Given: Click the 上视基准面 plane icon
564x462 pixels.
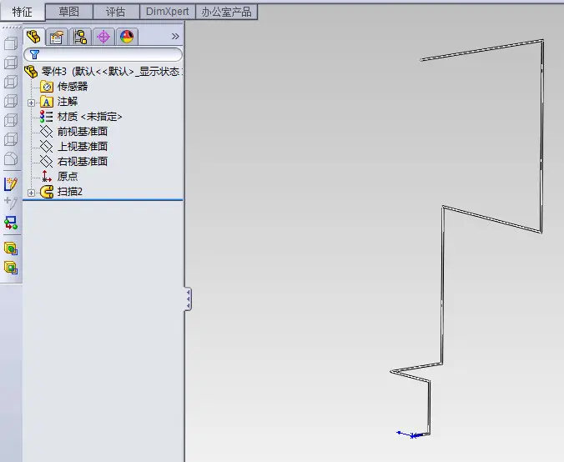Looking at the screenshot, I should point(47,146).
